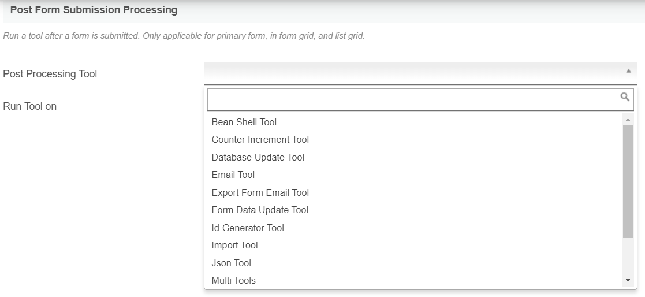The image size is (645, 297).
Task: Pick Import Tool from dropdown list
Action: (x=235, y=245)
